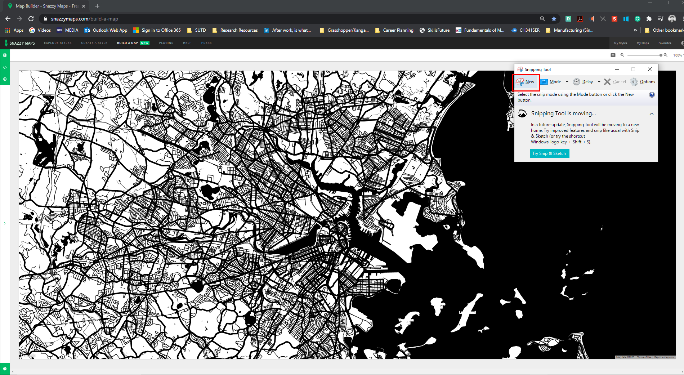Click the circled X icon on green sidebar

coord(5,79)
